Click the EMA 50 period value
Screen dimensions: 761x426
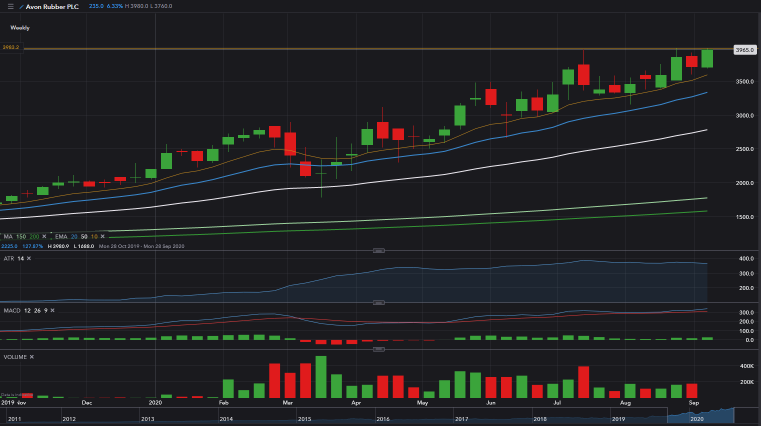pos(84,236)
